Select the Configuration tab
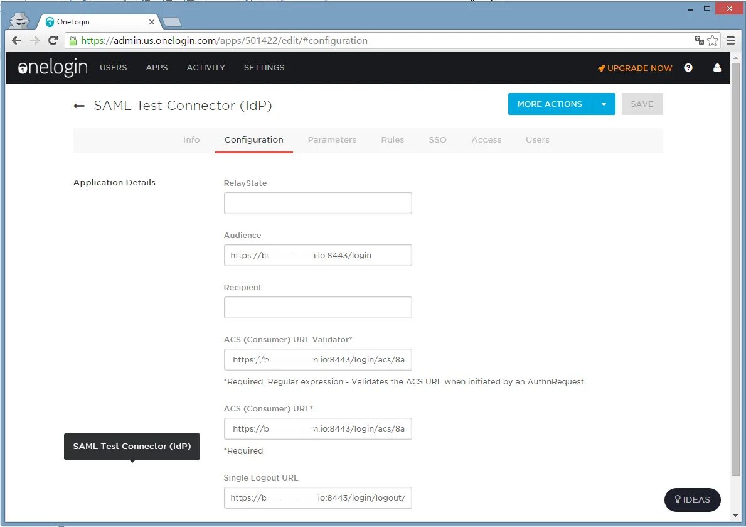 tap(254, 139)
